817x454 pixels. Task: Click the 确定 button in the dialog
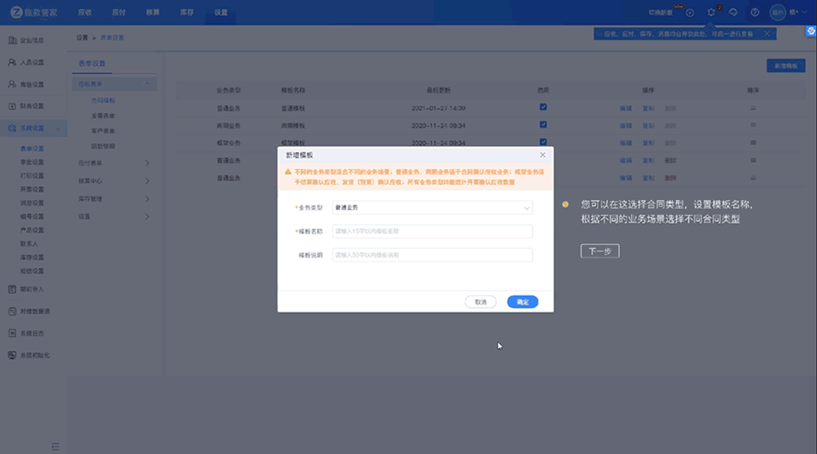click(x=522, y=302)
